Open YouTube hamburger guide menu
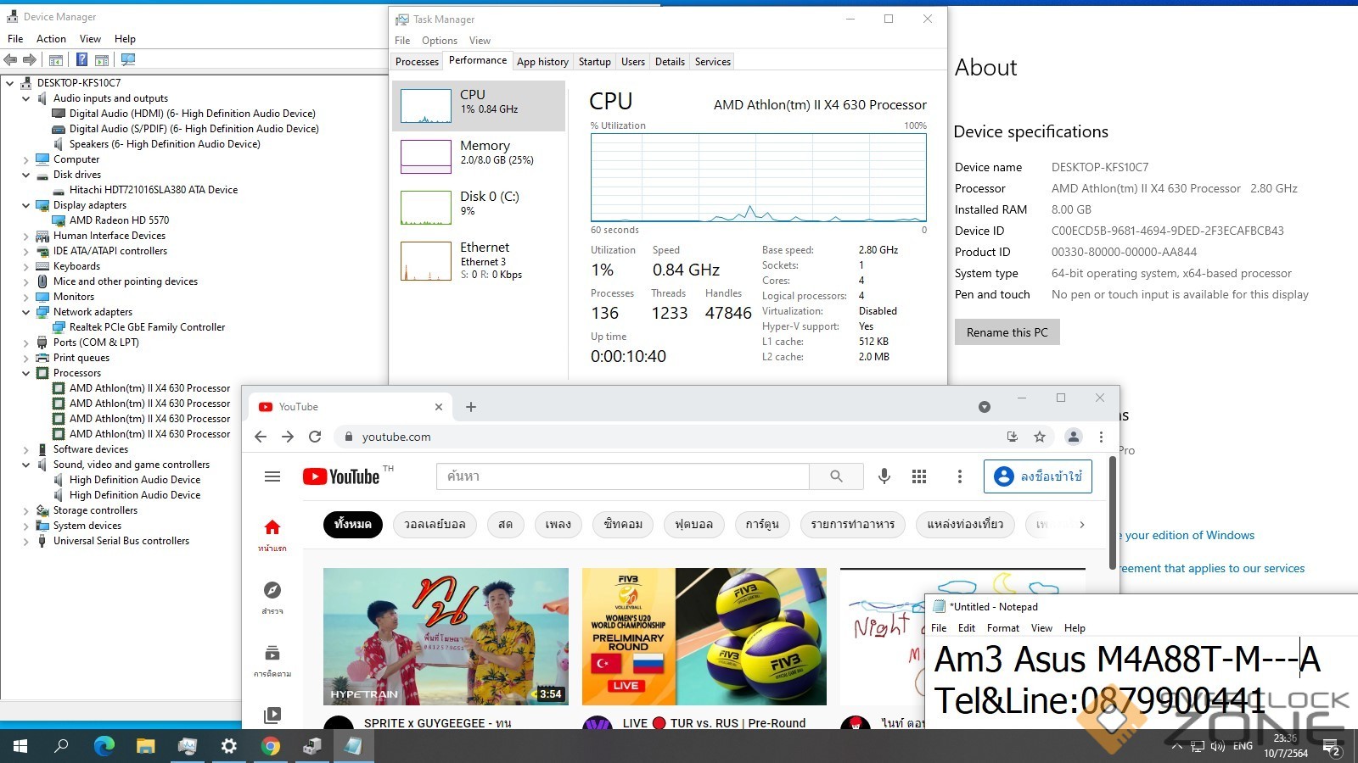Screen dimensions: 1358x763 [272, 476]
